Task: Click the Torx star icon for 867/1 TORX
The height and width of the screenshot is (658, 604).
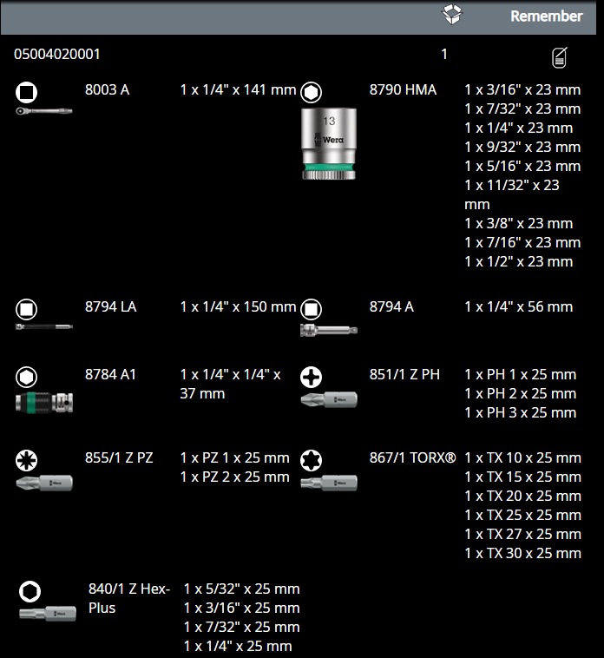Action: tap(311, 459)
